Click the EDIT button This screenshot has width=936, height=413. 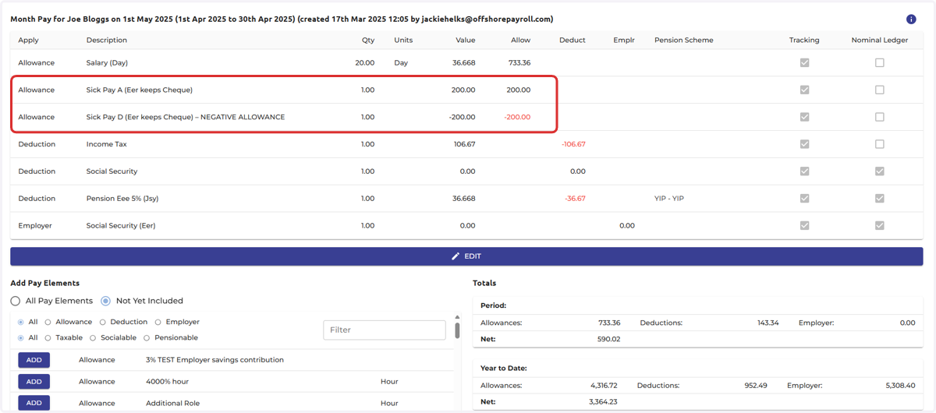coord(466,256)
